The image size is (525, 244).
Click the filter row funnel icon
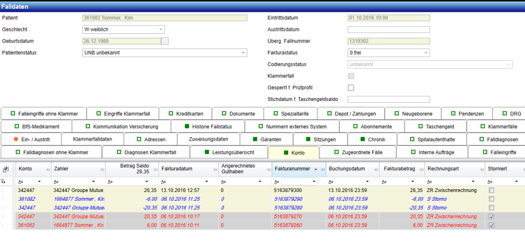coord(6,182)
